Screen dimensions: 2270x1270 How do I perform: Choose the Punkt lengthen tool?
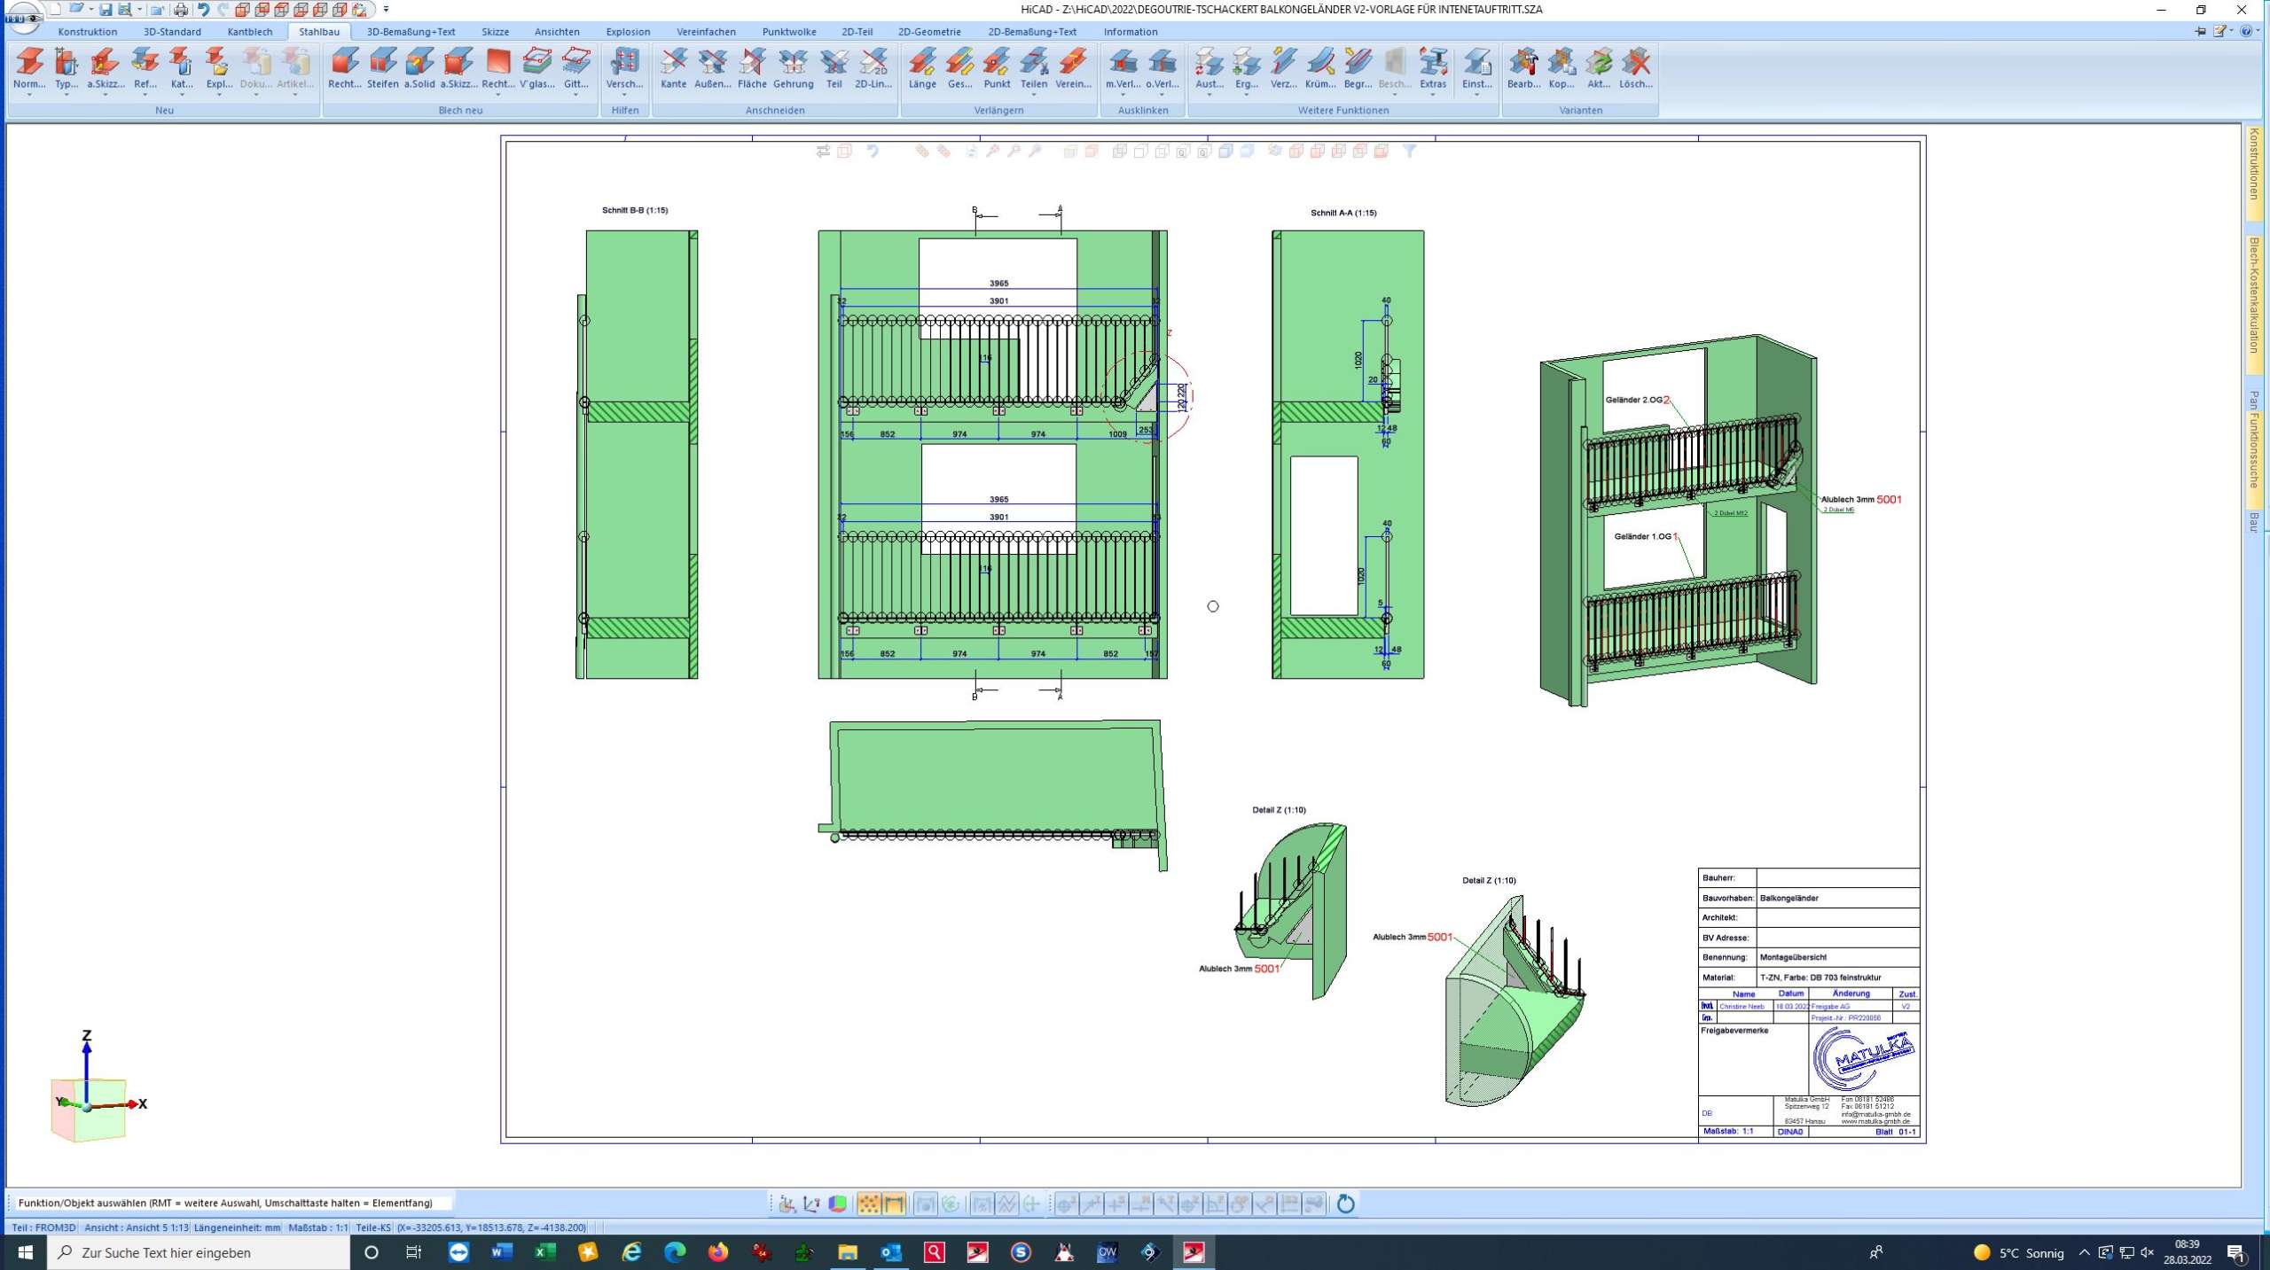tap(997, 62)
